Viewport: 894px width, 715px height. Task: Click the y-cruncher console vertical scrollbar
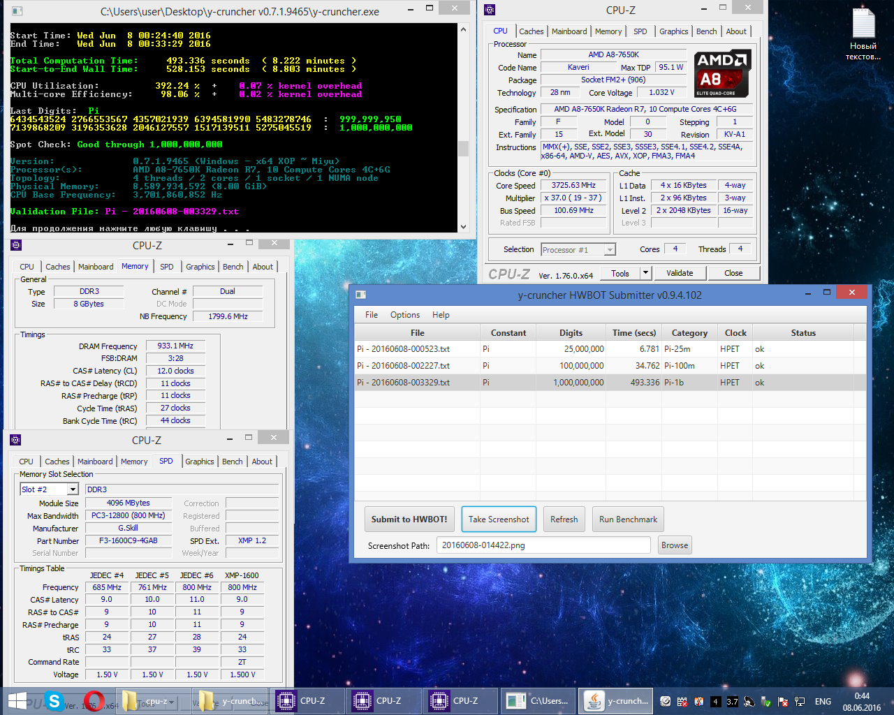coord(463,128)
